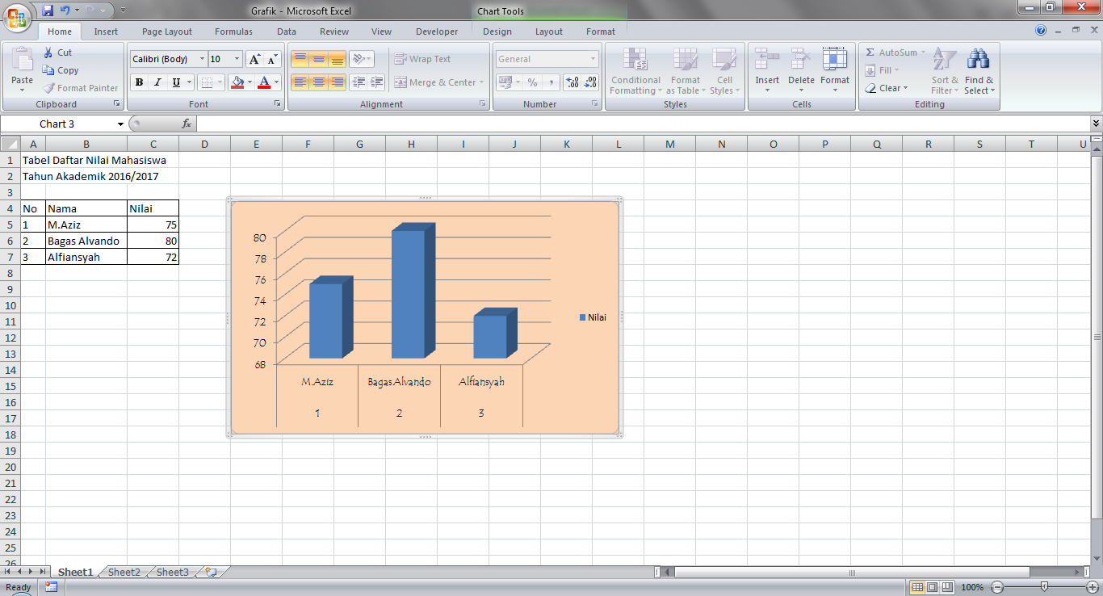Toggle Top Align vertical alignment
Viewport: 1103px width, 596px height.
click(x=300, y=59)
